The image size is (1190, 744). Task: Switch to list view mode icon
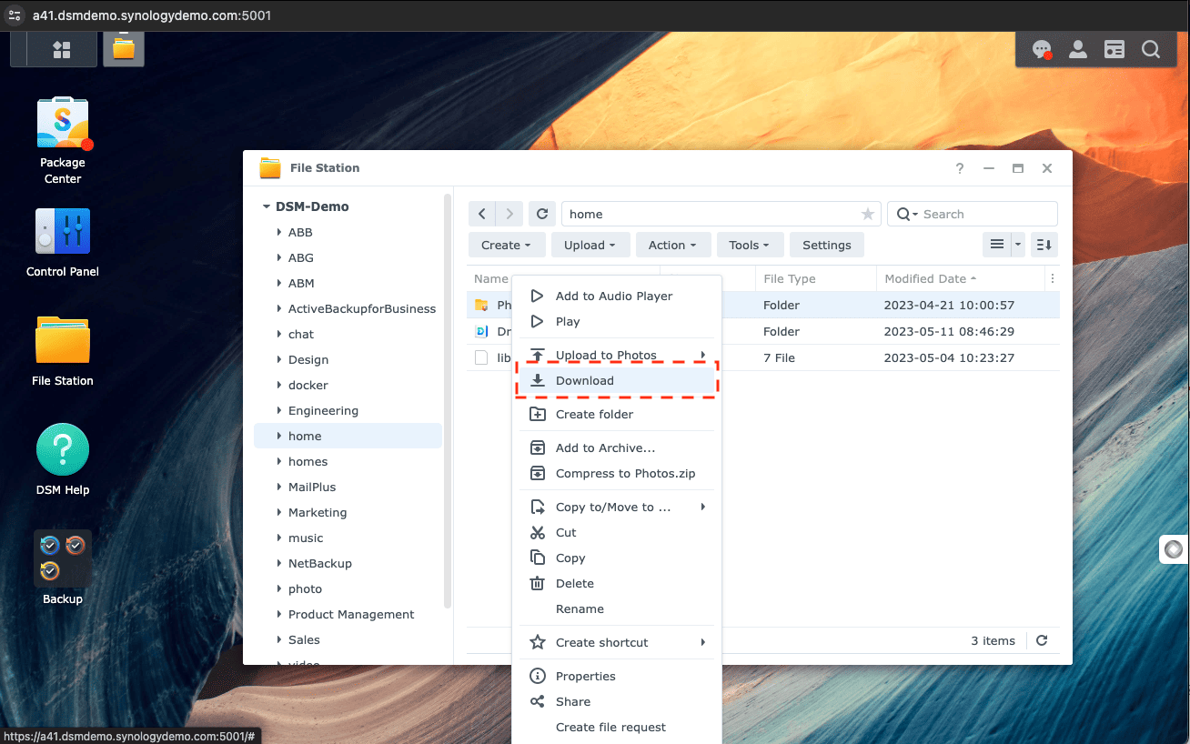tap(997, 245)
